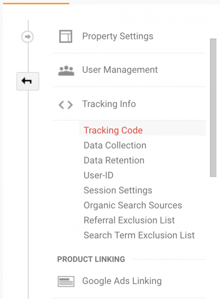
Task: Click the vertical scrollbar thumb
Action: (x=213, y=108)
